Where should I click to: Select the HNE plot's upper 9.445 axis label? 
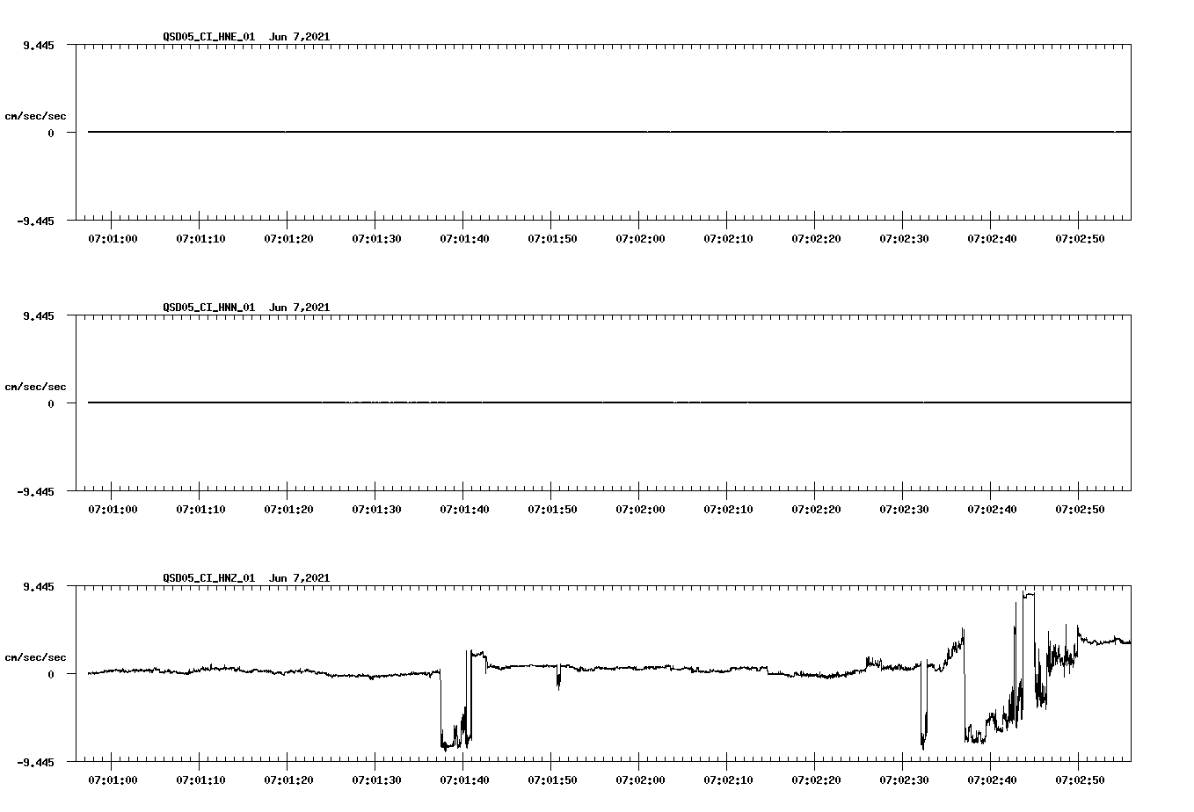(40, 45)
